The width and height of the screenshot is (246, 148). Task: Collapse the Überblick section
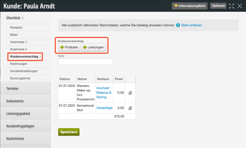[15, 18]
